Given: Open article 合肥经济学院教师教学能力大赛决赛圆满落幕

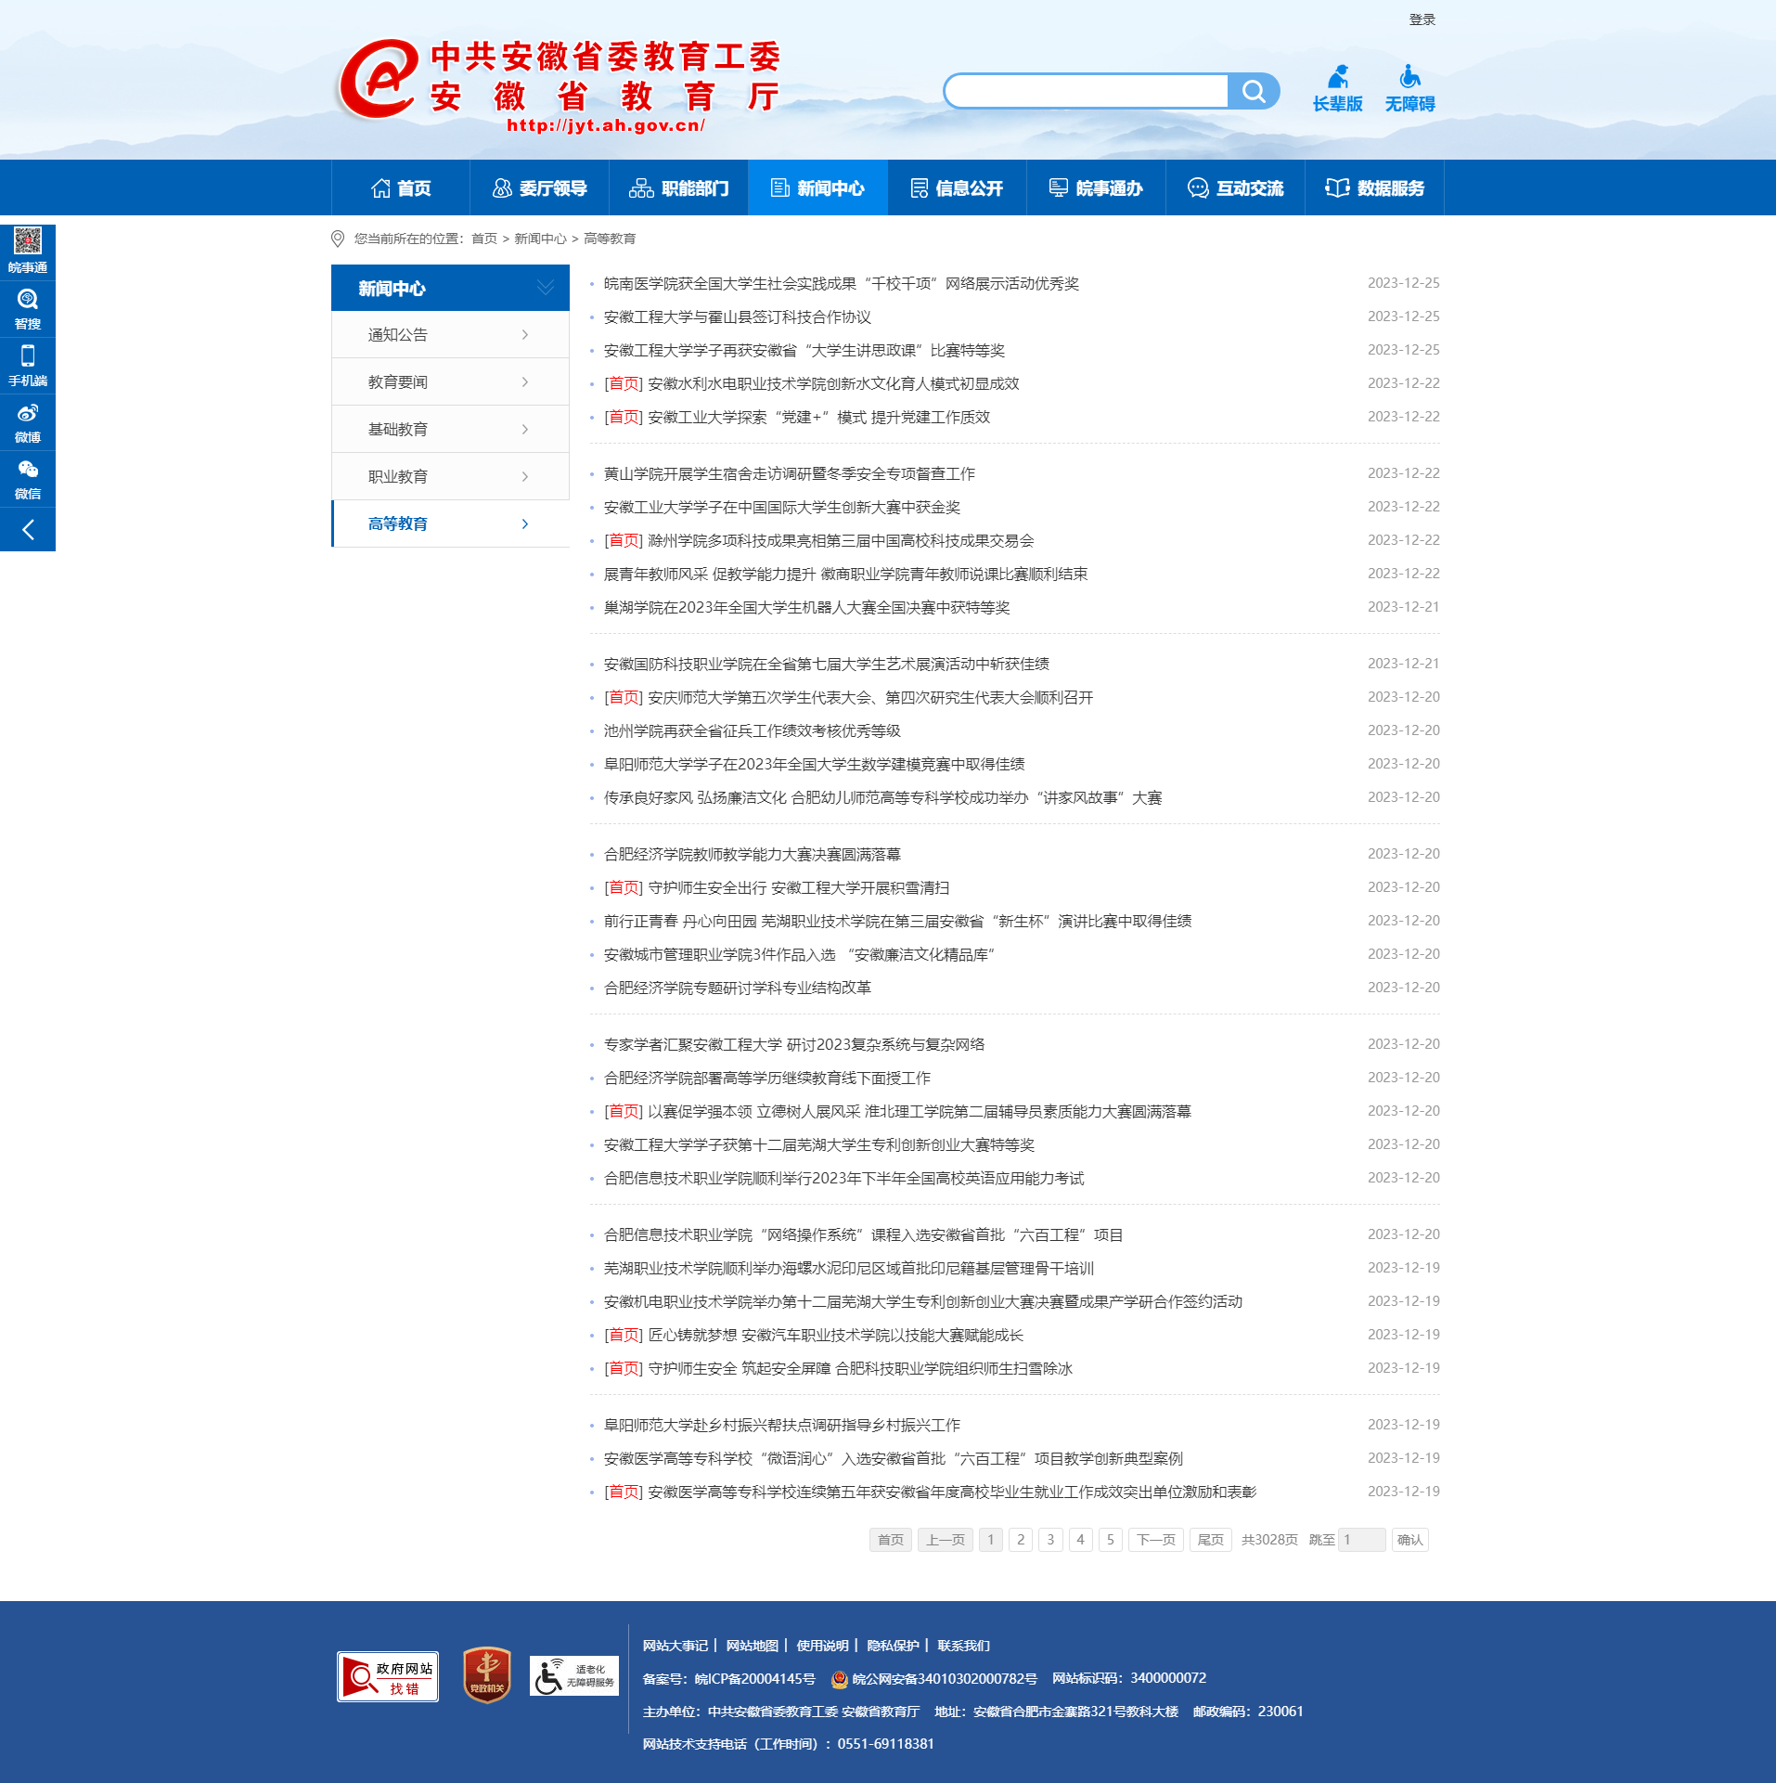Looking at the screenshot, I should (x=753, y=855).
